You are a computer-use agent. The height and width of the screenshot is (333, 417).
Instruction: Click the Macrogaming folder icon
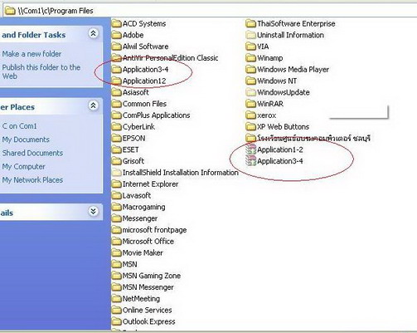(x=117, y=207)
